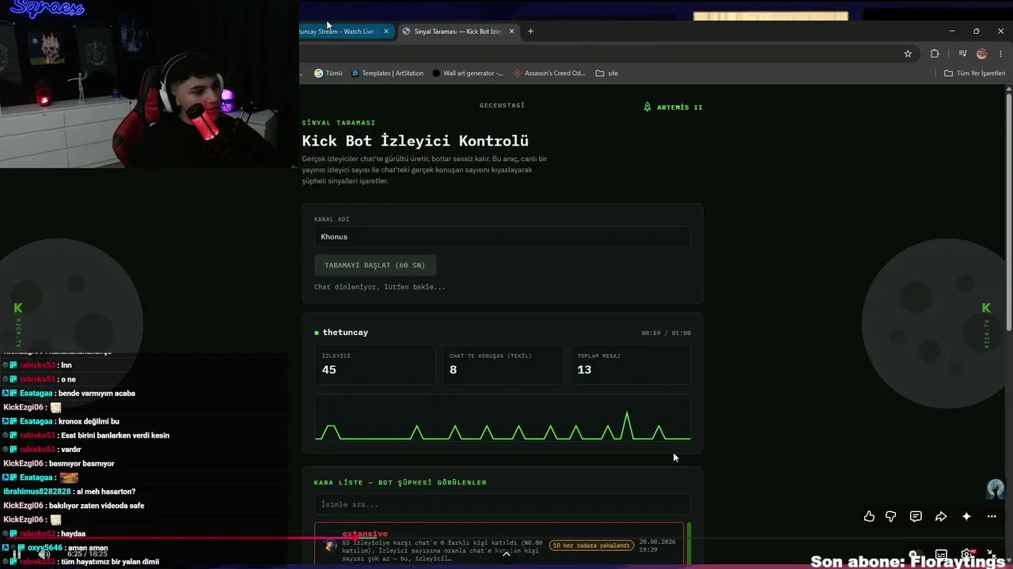Viewport: 1013px width, 569px height.
Task: Click the left Kick.tv logo
Action: (18, 308)
